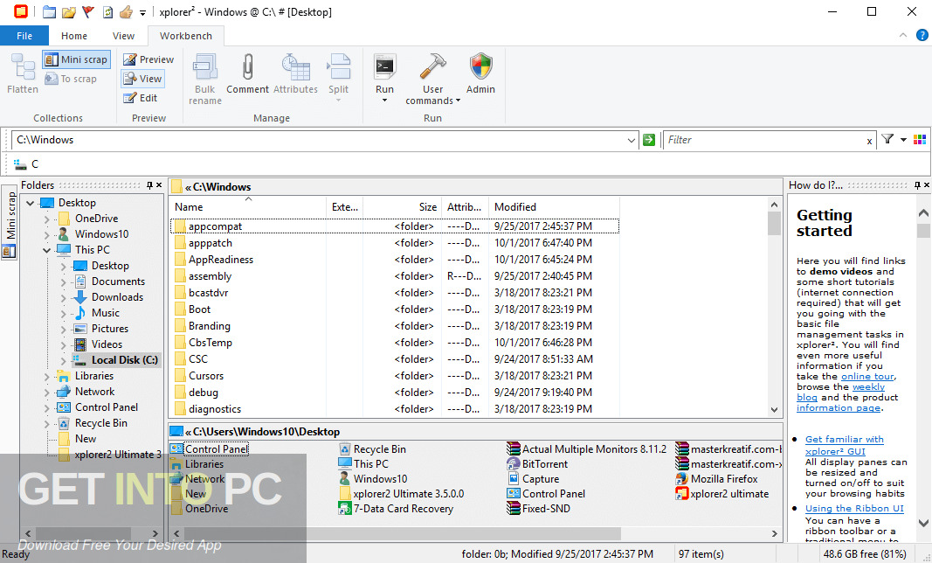Viewport: 932px width, 563px height.
Task: Click the new folder icon in the title bar
Action: tap(49, 12)
